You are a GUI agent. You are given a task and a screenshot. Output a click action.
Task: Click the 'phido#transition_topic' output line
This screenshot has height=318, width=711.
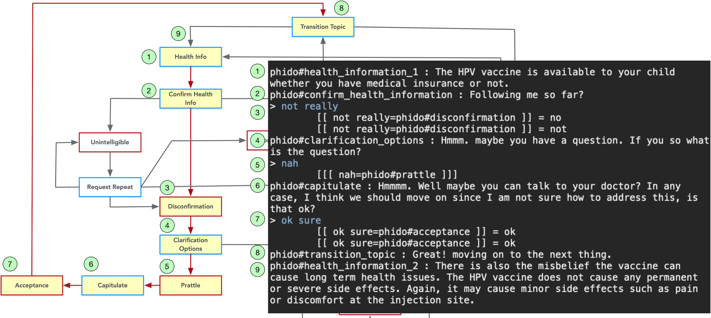tap(441, 254)
